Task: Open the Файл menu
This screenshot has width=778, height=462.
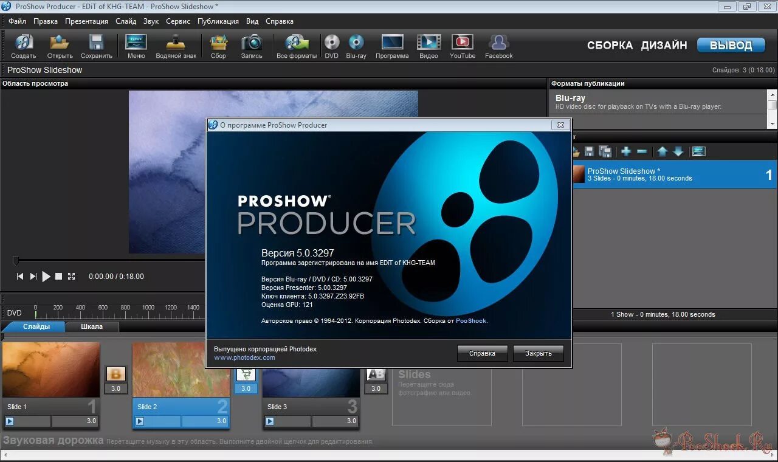Action: pyautogui.click(x=17, y=21)
